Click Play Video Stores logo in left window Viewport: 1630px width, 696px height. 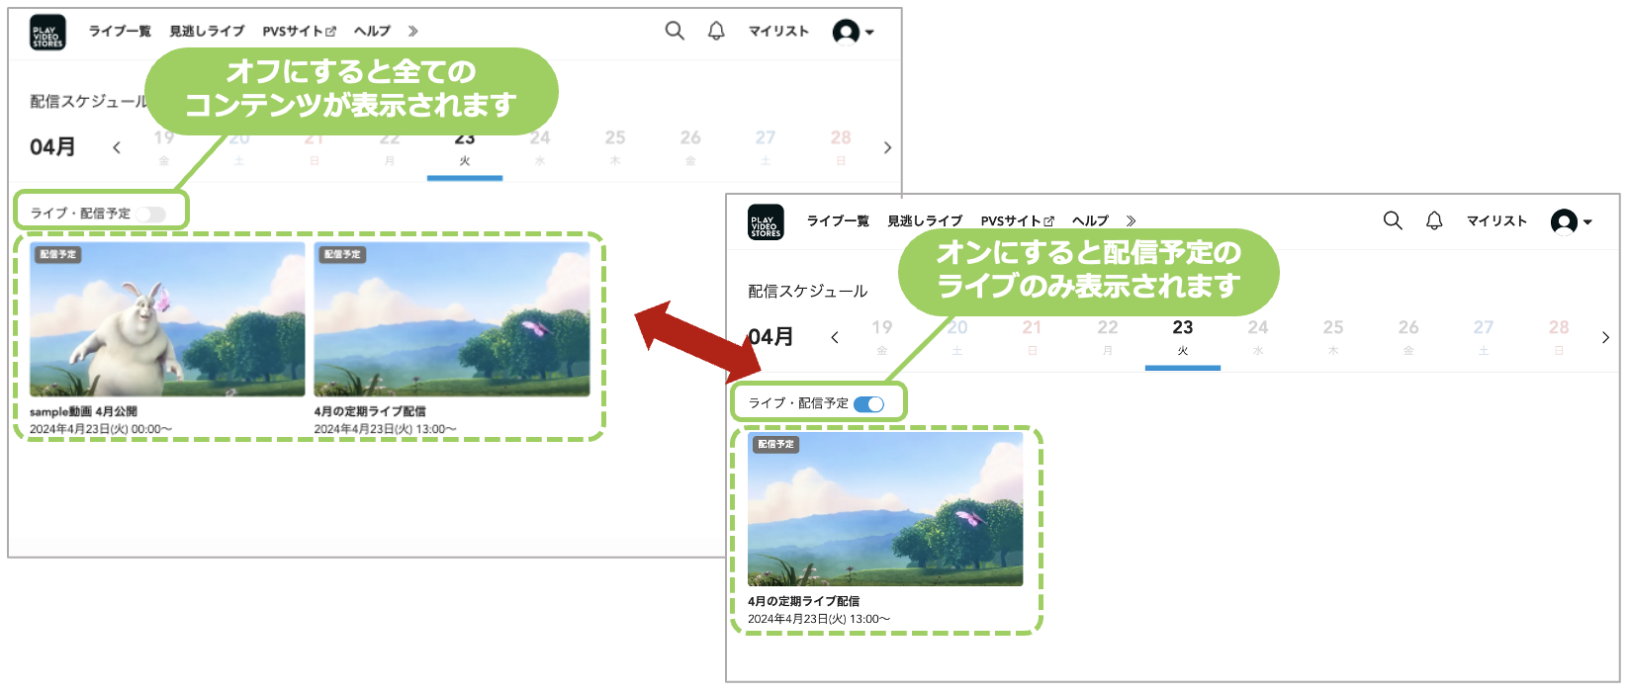[47, 32]
